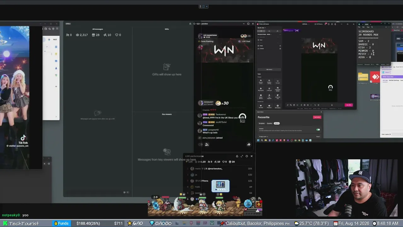Select the Custom source in scene list
This screenshot has height=227, width=403.
click(x=262, y=49)
